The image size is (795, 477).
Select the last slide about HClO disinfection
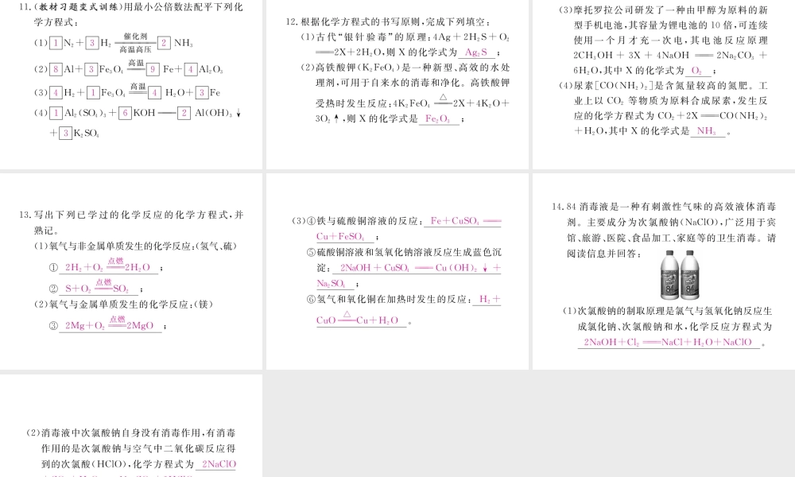pyautogui.click(x=131, y=426)
